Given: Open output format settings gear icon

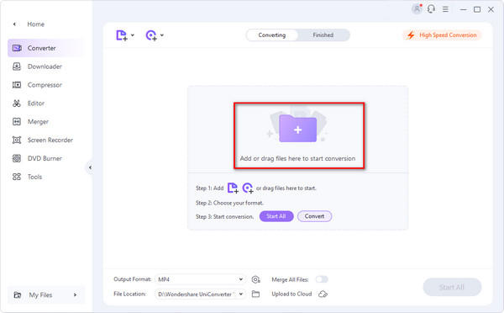Looking at the screenshot, I should click(x=256, y=279).
